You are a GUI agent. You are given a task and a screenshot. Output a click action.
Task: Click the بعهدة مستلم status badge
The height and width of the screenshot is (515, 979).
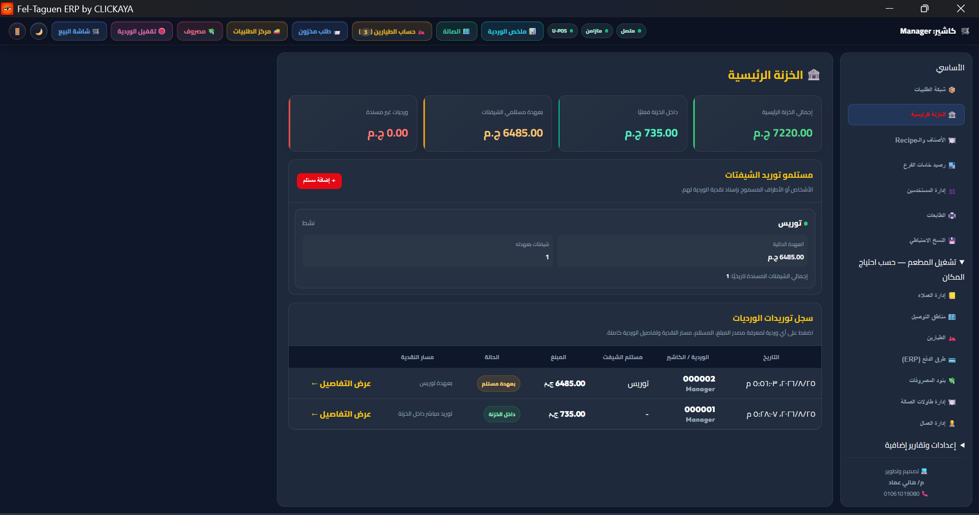498,384
